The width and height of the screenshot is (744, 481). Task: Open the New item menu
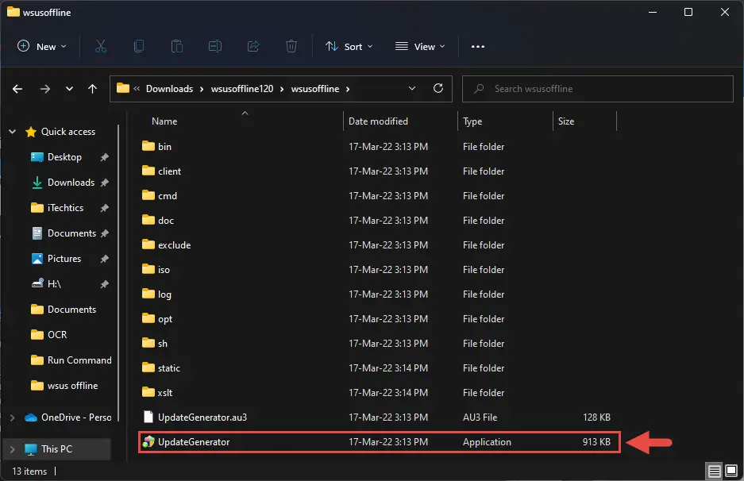tap(42, 47)
